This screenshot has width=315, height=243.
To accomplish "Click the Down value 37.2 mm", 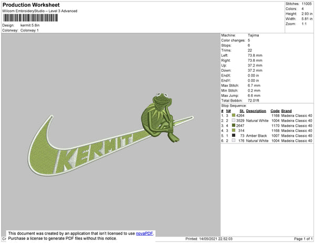I will click(x=255, y=70).
